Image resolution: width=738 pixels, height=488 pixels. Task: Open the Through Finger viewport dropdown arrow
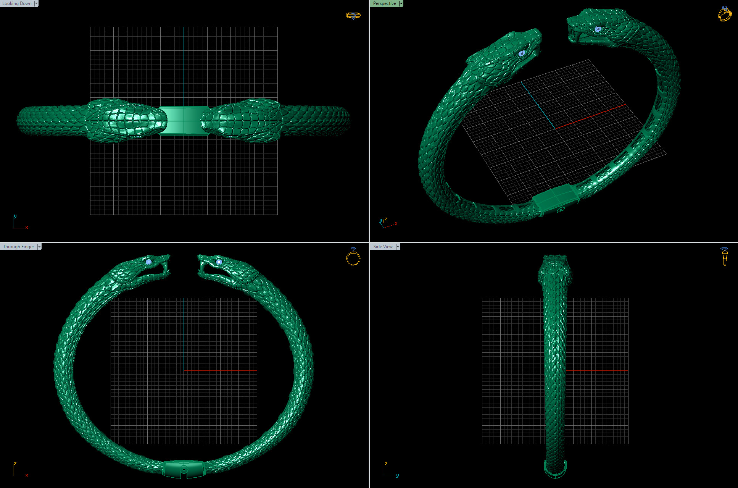39,247
